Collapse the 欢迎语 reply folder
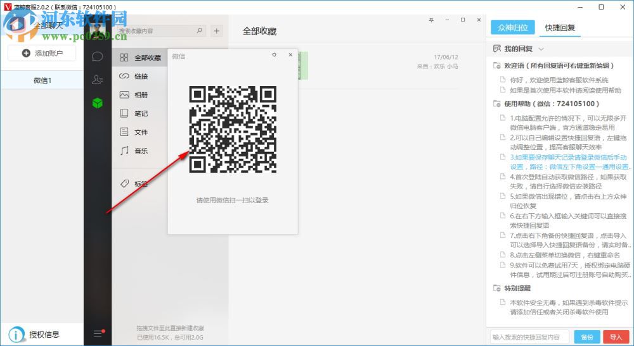634x346 pixels. (497, 65)
